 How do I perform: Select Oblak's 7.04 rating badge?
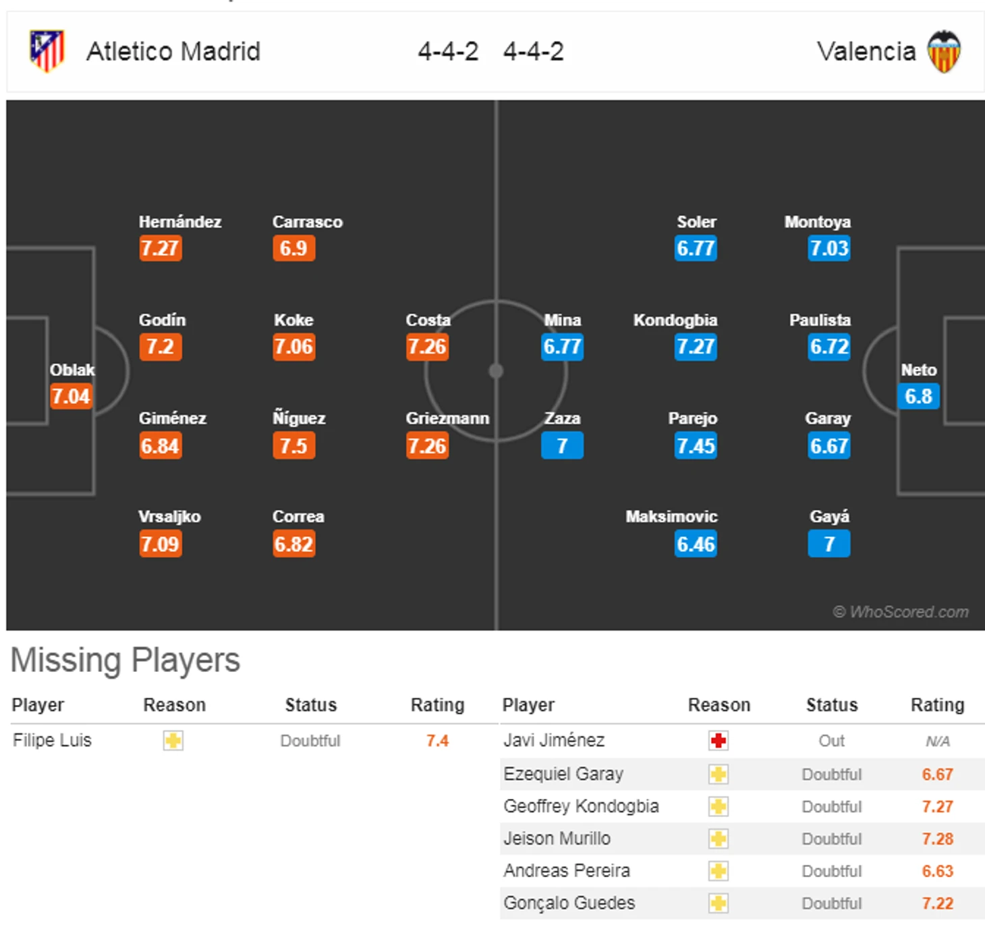[71, 396]
